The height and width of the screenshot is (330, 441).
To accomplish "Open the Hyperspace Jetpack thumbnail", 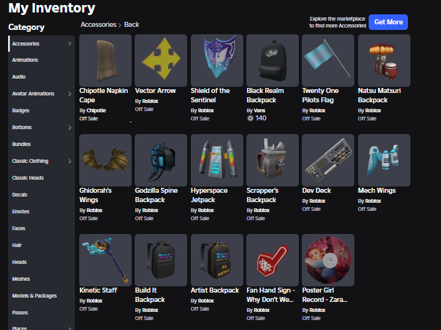I will point(217,160).
